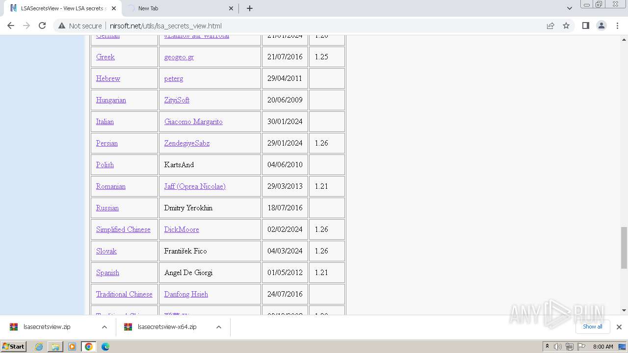Select the Angel De Giorgi name text

click(x=188, y=273)
